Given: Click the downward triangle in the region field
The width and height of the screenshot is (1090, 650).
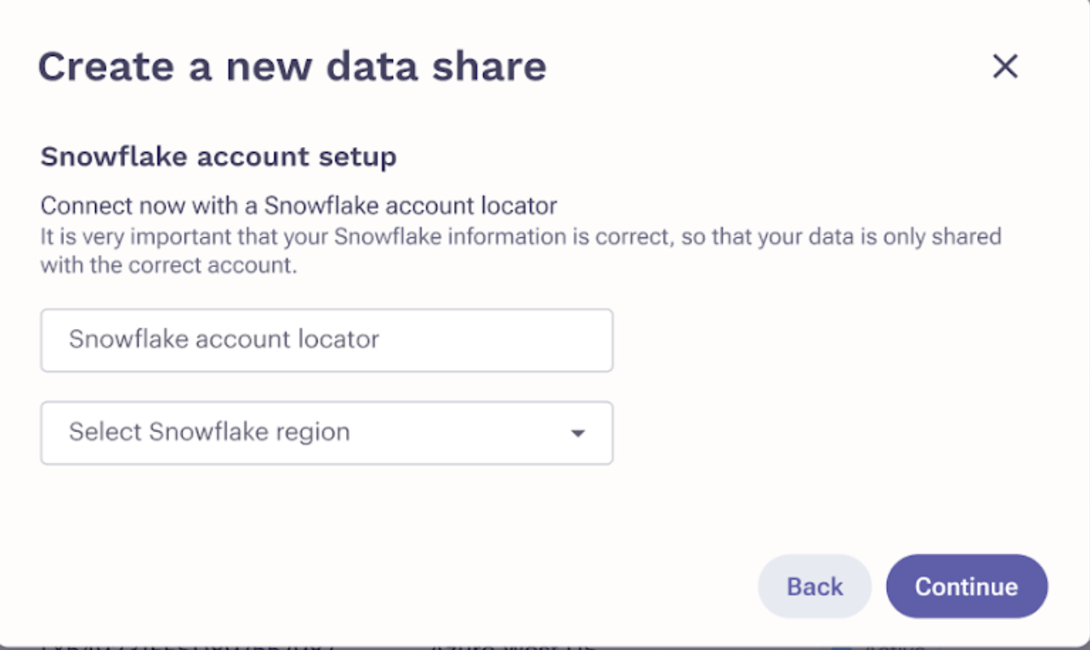Looking at the screenshot, I should [577, 434].
